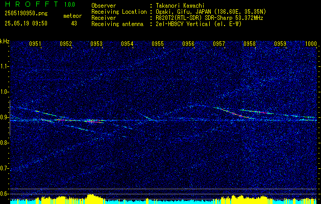Screen dimensions: 321x204
Task: Click the Receiving antenna label
Action: [x=117, y=24]
